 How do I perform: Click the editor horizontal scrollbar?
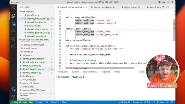pyautogui.click(x=100, y=68)
